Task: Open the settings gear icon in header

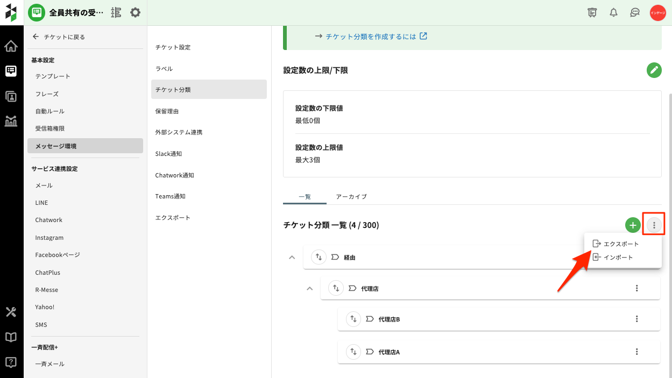Action: pos(136,12)
